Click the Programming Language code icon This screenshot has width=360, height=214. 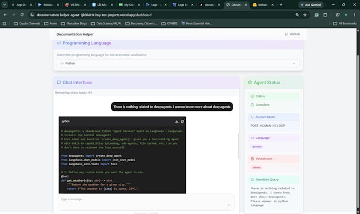[59, 43]
